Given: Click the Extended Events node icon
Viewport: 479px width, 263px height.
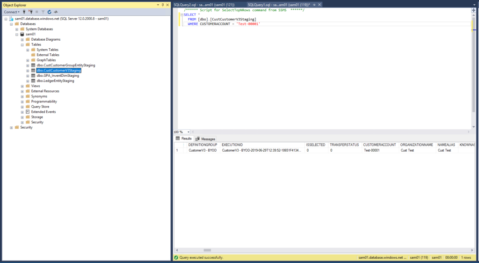Looking at the screenshot, I should pos(28,112).
